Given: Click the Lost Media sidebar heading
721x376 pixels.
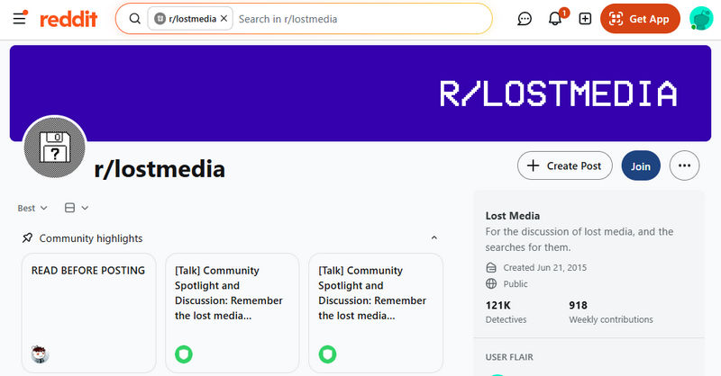Looking at the screenshot, I should coord(513,216).
